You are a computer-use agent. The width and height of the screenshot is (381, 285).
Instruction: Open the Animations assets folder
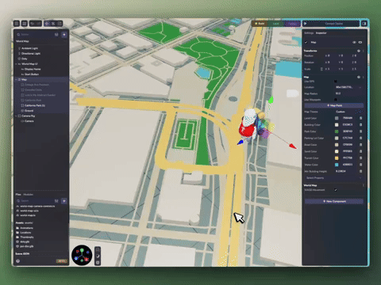[x=26, y=228]
